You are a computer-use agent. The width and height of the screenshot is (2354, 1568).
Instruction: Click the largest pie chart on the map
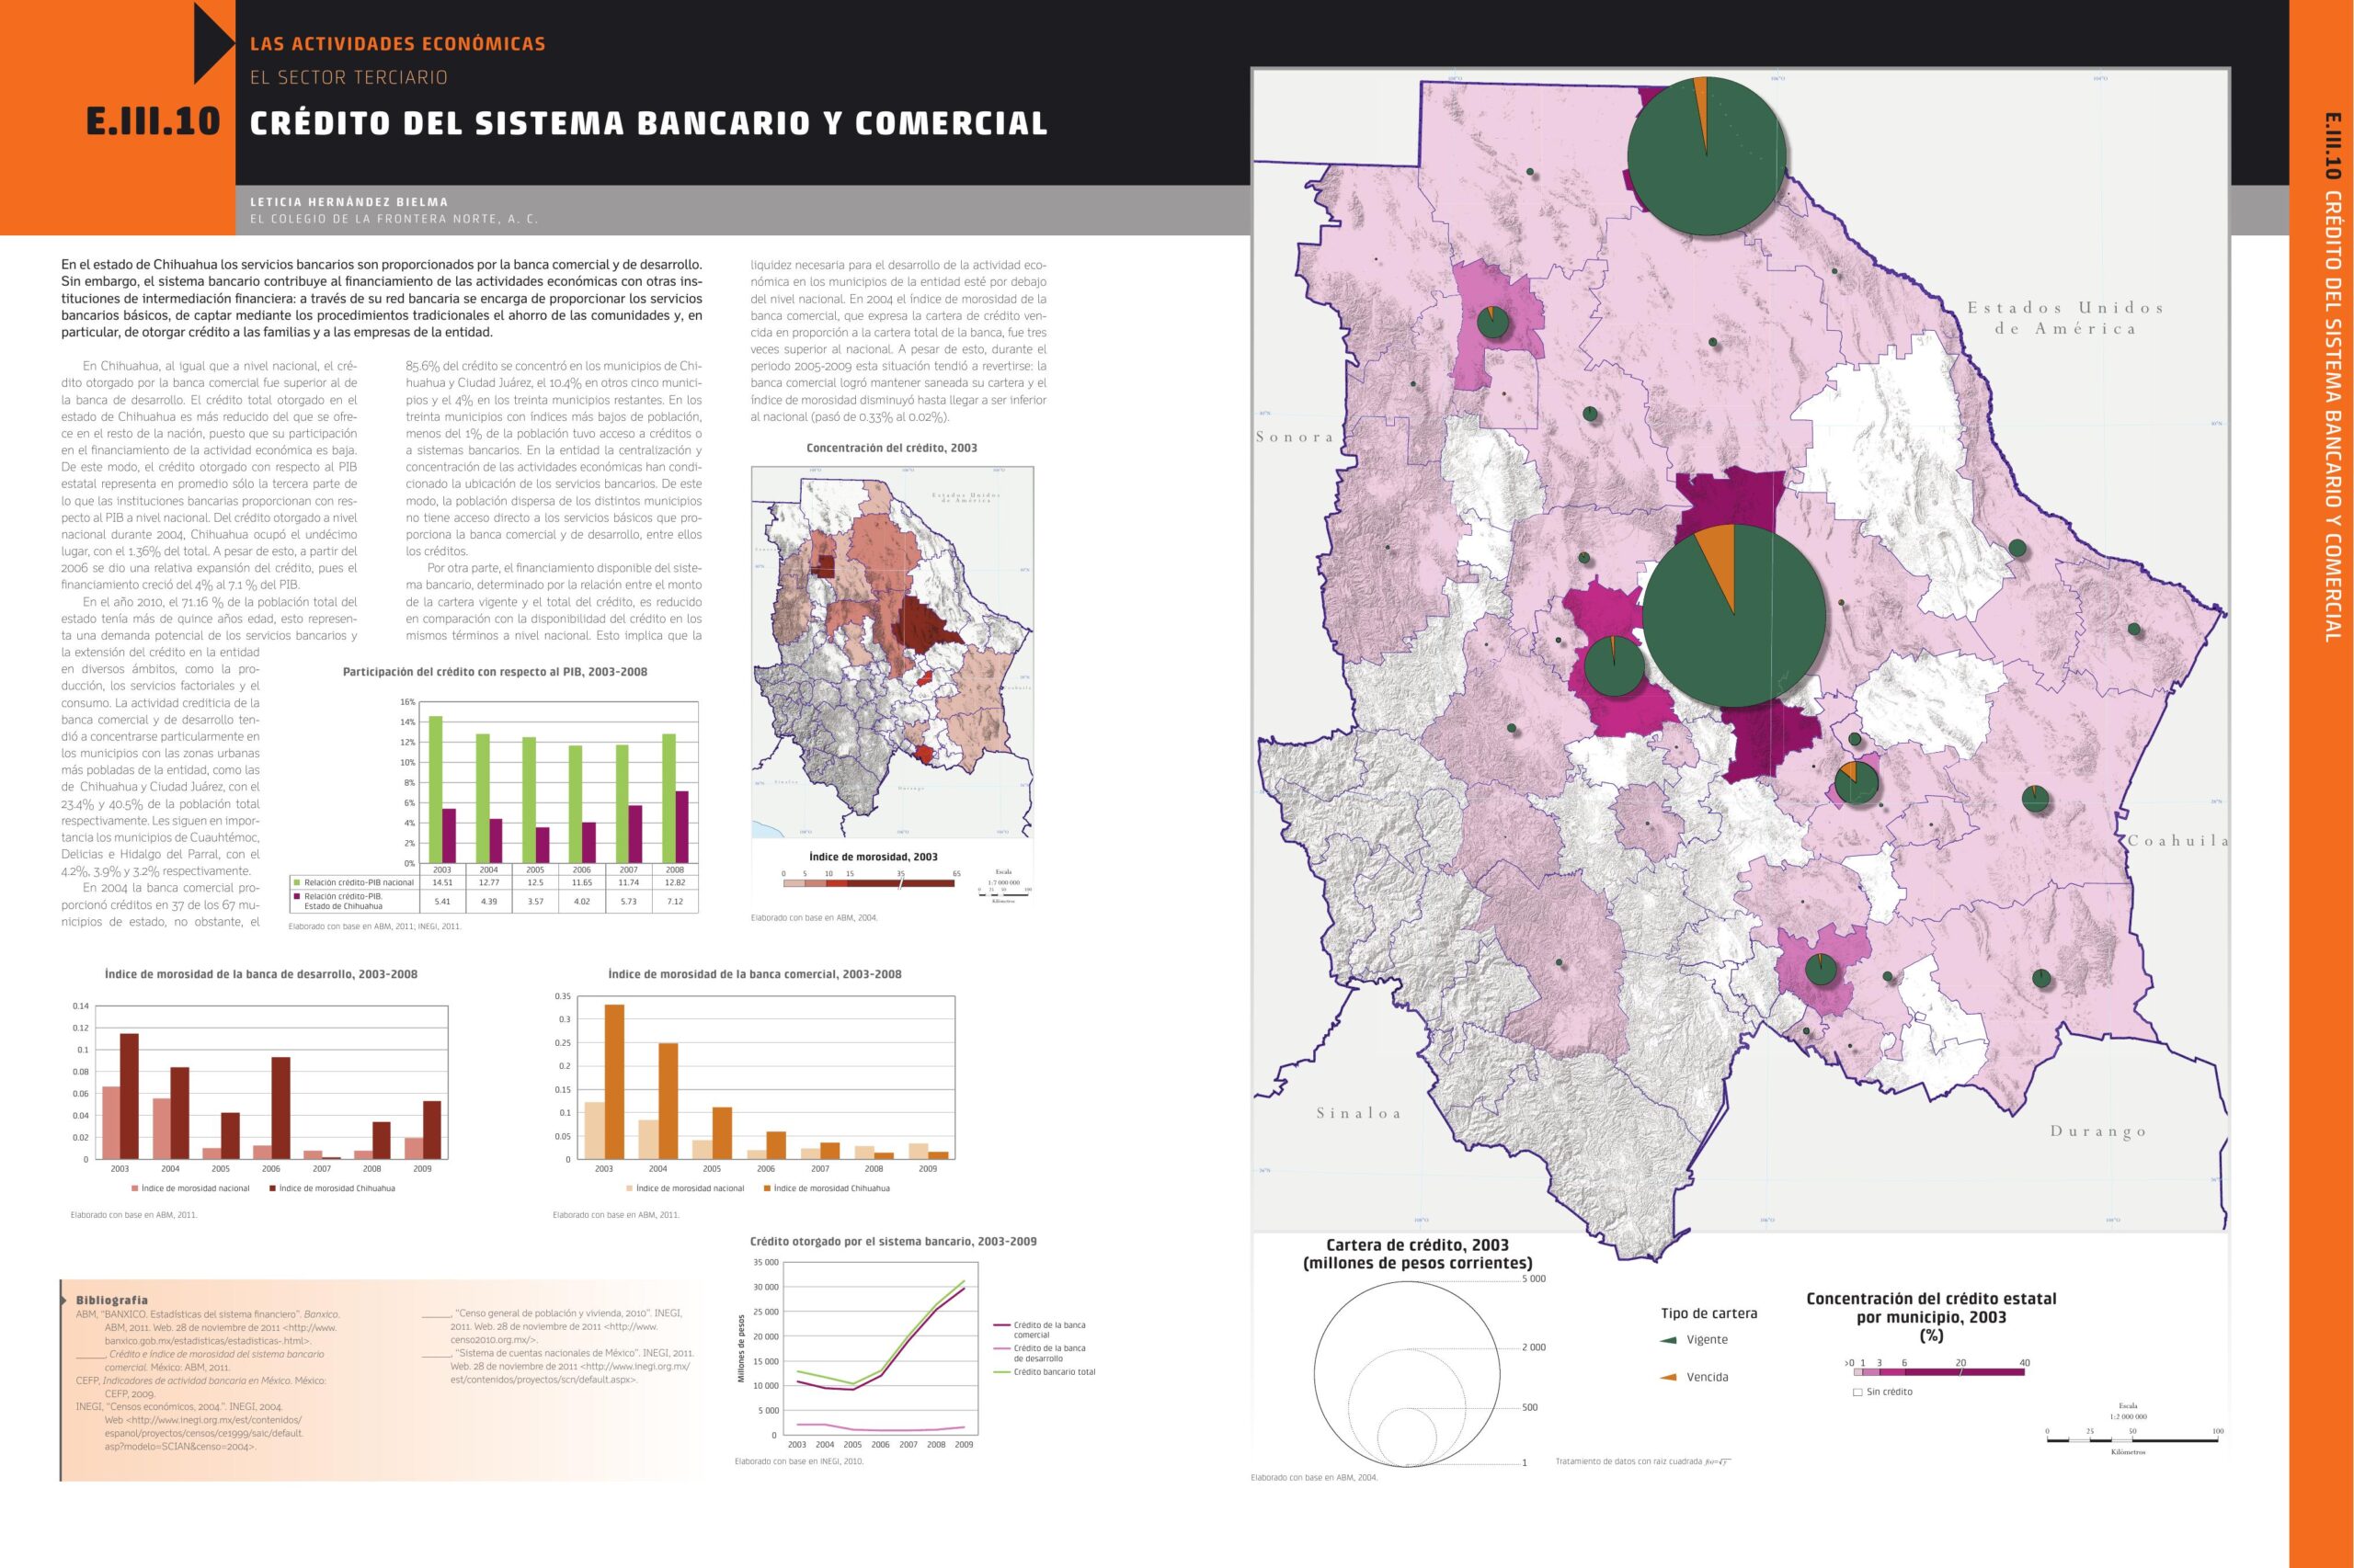(x=1733, y=614)
